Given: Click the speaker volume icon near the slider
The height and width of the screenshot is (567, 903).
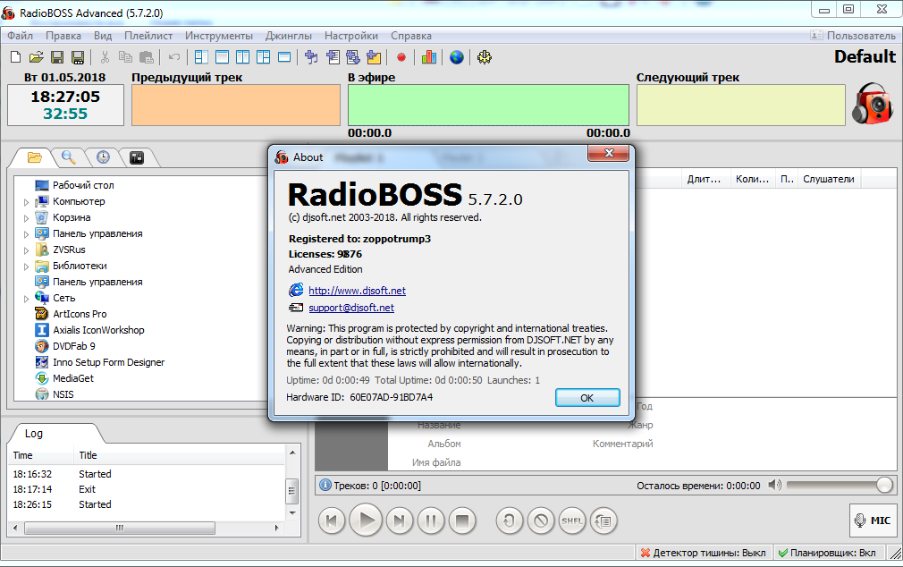Looking at the screenshot, I should pyautogui.click(x=774, y=486).
